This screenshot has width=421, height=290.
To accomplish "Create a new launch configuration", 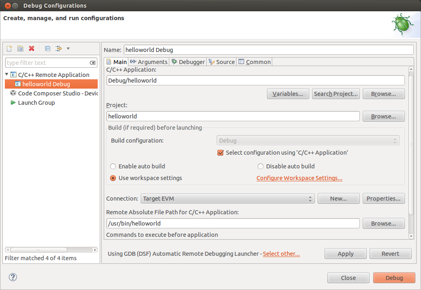I will tap(9, 48).
